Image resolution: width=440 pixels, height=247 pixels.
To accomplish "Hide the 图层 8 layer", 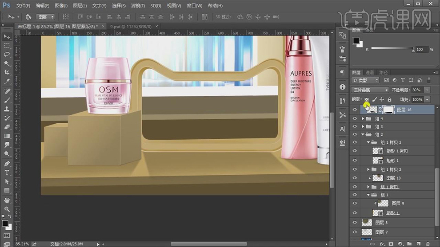I will [355, 223].
